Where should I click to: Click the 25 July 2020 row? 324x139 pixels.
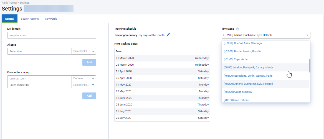[x=162, y=118]
